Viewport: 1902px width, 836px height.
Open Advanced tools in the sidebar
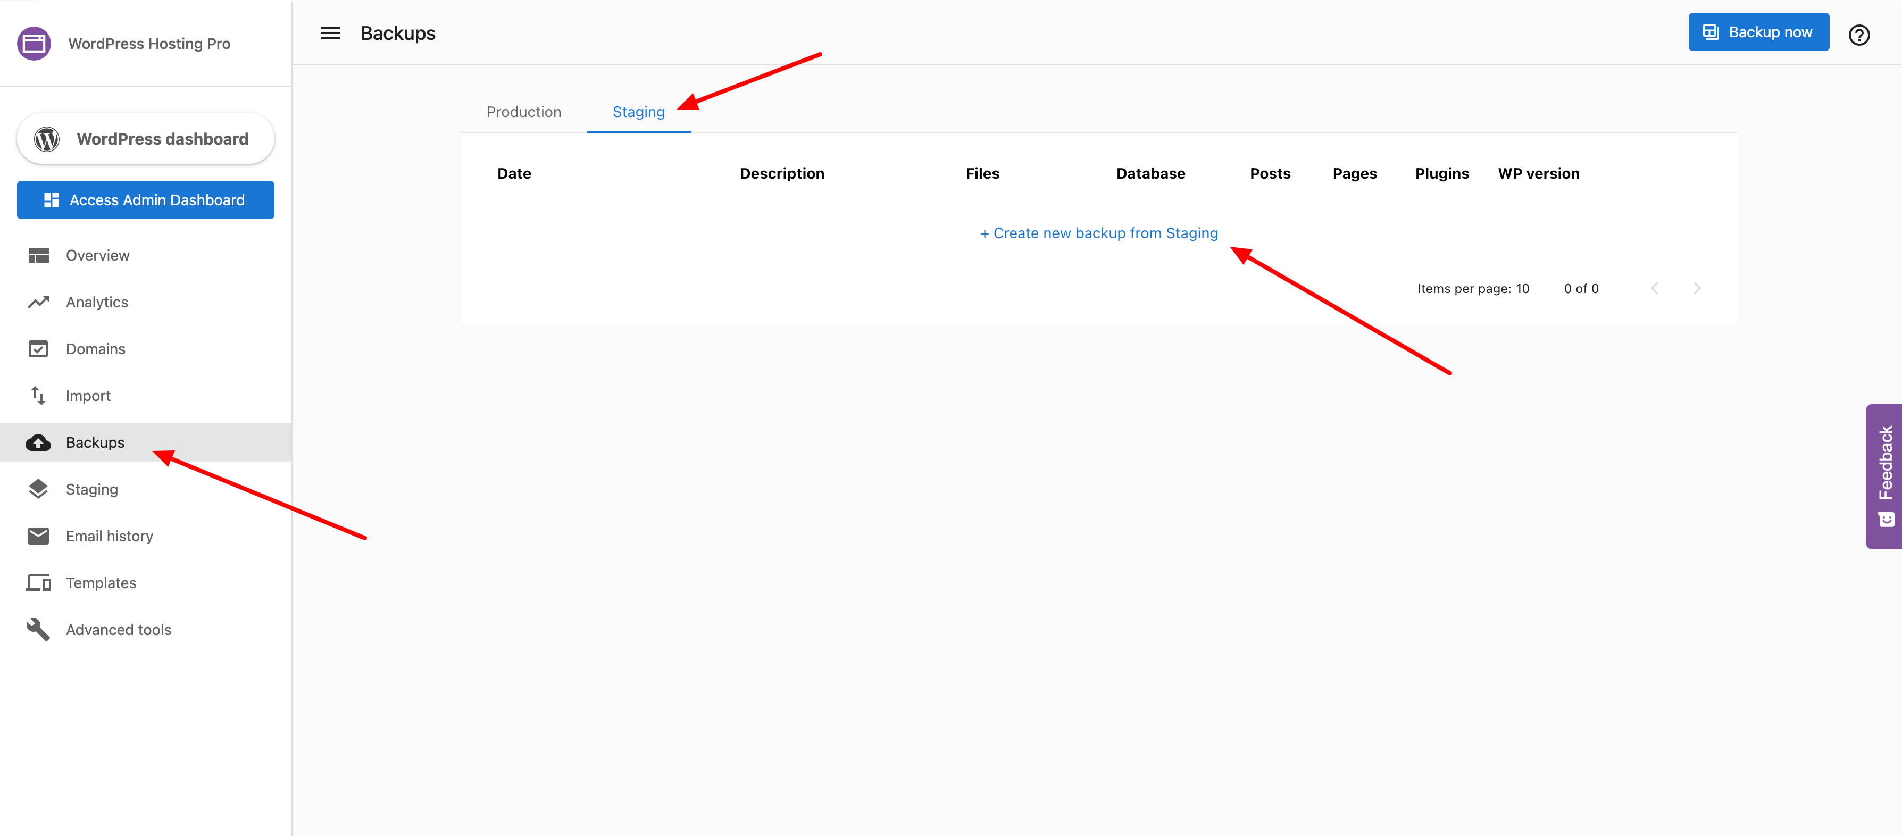tap(146, 629)
